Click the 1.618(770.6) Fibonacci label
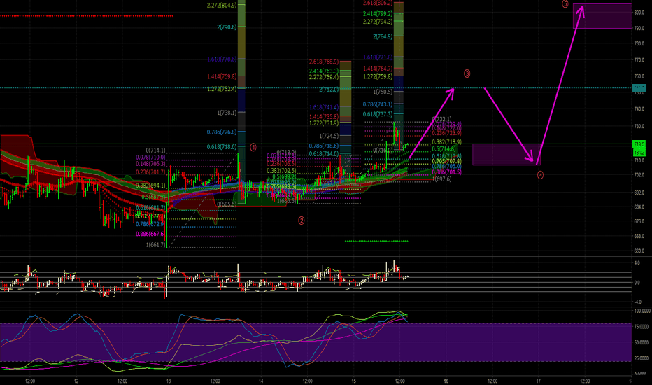The height and width of the screenshot is (385, 652). pyautogui.click(x=222, y=59)
